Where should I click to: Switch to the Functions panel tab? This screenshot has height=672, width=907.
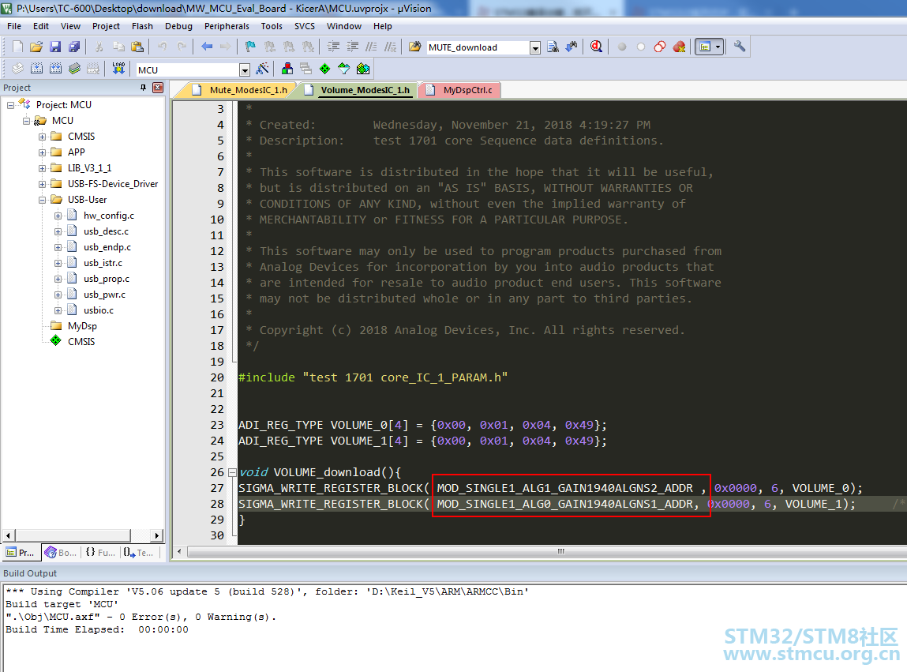(x=100, y=553)
